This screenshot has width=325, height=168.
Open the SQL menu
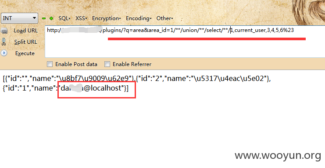tap(64, 18)
